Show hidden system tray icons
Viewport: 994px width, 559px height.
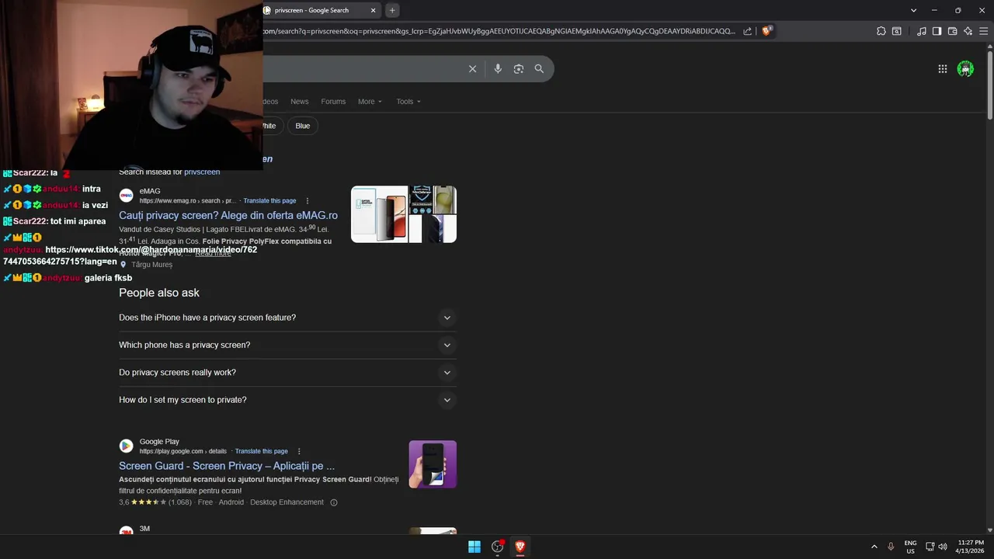874,547
